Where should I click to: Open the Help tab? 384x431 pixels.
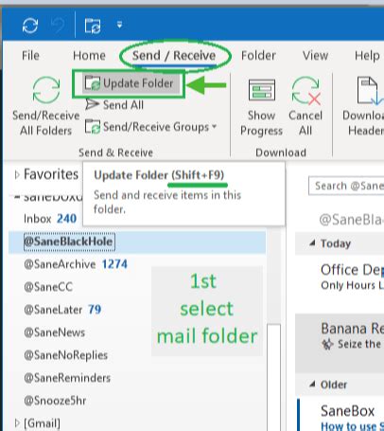[367, 56]
